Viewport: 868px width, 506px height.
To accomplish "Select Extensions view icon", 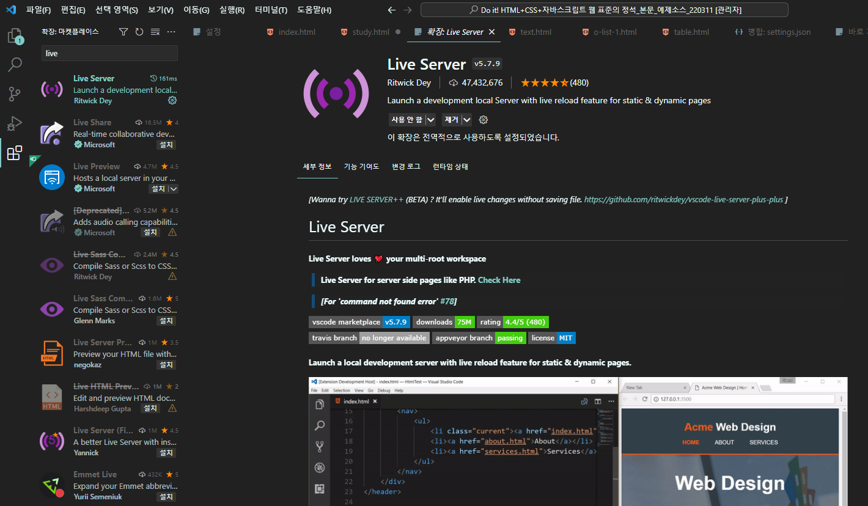I will (15, 153).
